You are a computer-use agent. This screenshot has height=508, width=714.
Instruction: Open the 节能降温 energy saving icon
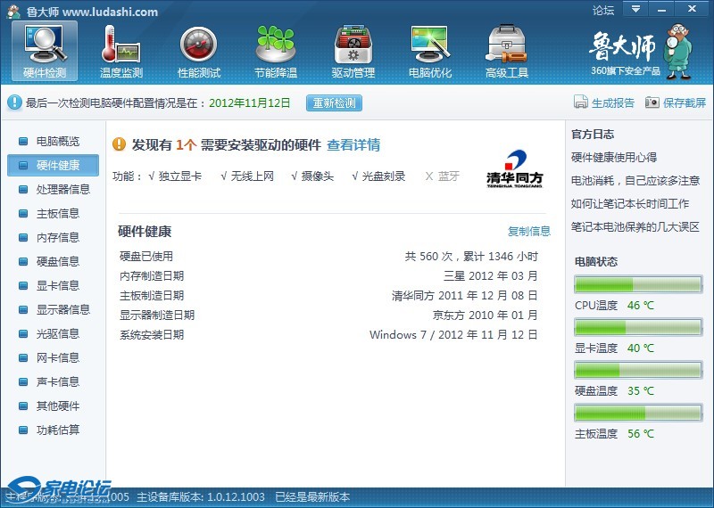pyautogui.click(x=275, y=45)
